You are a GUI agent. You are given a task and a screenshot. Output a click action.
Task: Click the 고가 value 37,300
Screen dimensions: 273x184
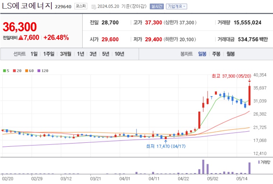(154, 23)
